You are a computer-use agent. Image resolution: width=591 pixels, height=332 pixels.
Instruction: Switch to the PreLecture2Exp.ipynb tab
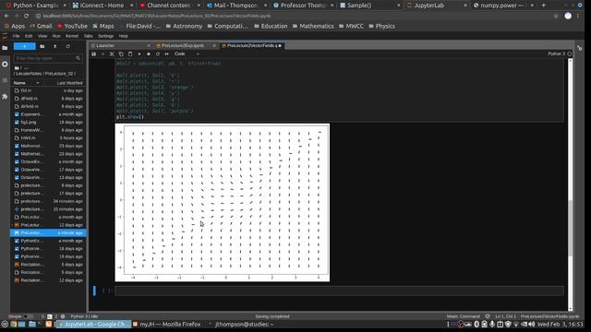click(x=183, y=45)
